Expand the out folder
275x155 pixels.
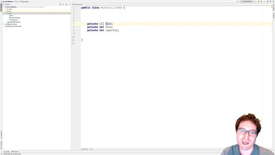tap(5, 11)
